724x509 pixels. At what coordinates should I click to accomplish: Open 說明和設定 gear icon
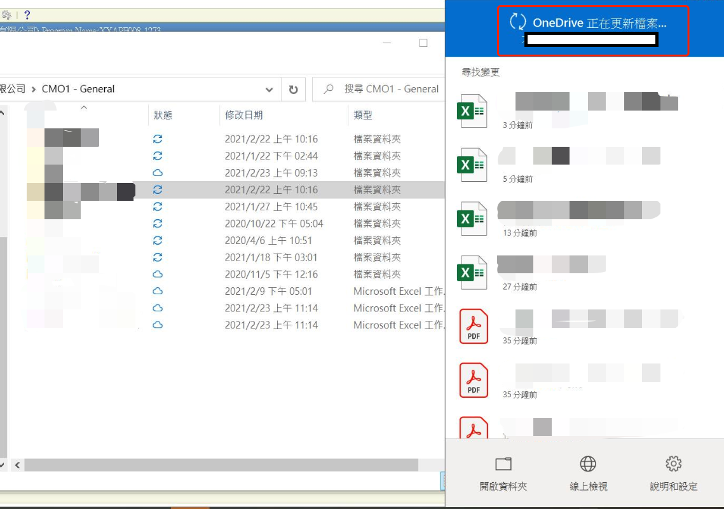(x=674, y=464)
